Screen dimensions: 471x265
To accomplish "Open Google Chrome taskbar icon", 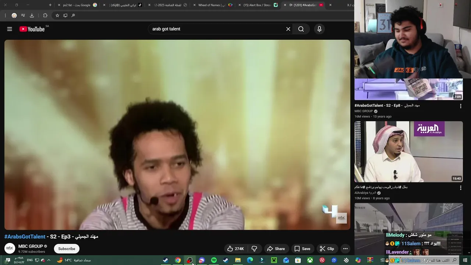I will tap(178, 260).
